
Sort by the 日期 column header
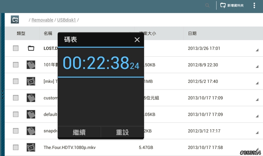point(192,33)
